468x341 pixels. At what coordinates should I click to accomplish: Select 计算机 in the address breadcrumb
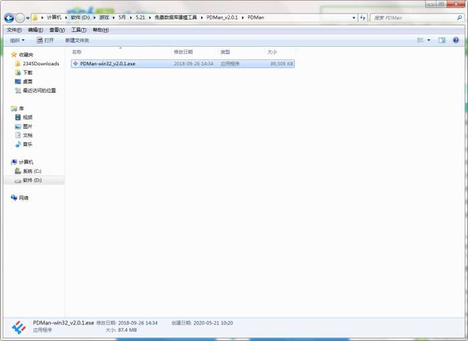coord(54,17)
